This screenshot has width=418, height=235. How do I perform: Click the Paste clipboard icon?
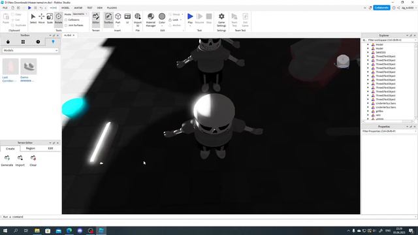(x=6, y=18)
